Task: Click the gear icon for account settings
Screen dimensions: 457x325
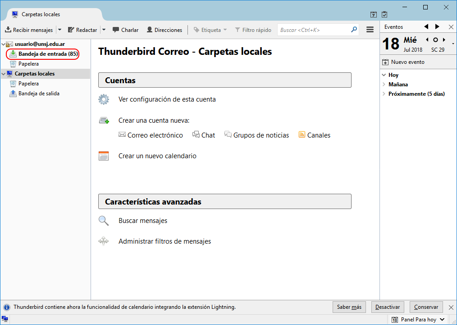Action: point(104,99)
